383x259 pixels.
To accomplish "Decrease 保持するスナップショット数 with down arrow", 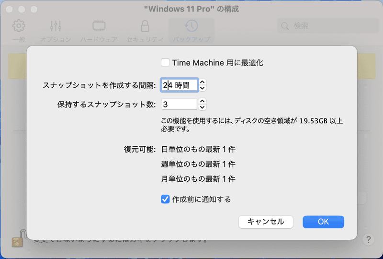I will pyautogui.click(x=202, y=107).
